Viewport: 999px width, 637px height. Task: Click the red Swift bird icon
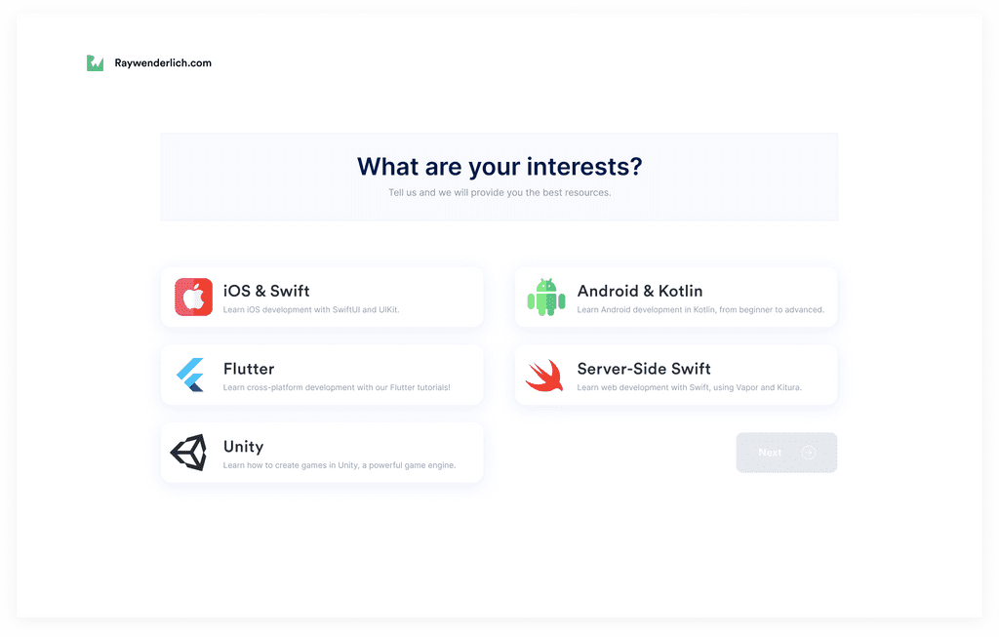[544, 376]
